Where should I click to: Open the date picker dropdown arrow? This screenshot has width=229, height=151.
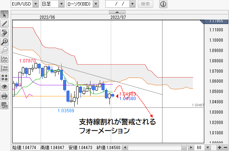(132, 4)
